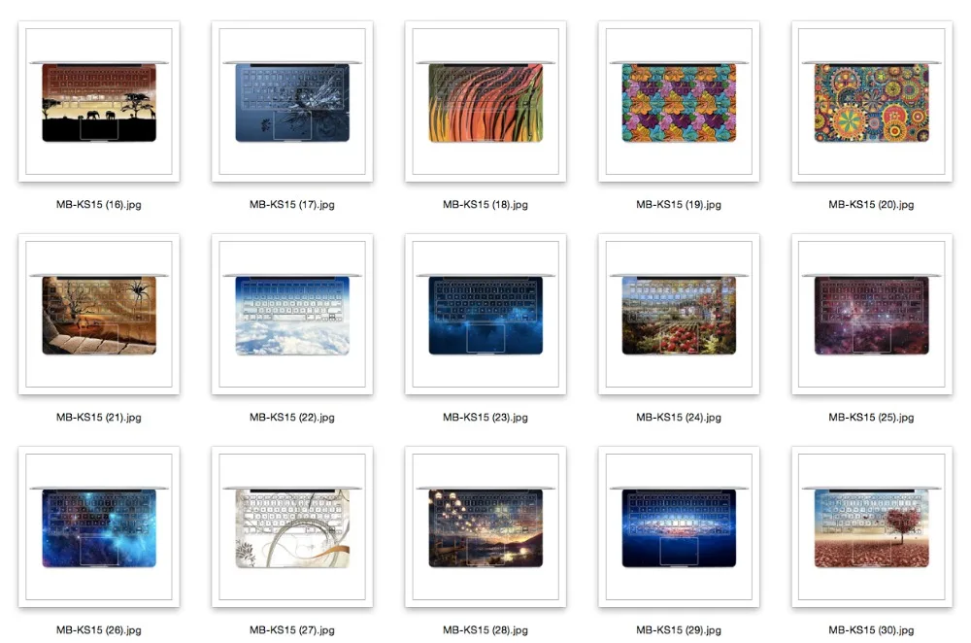Image resolution: width=971 pixels, height=643 pixels.
Task: Select the MB-KS15 (20).jpg colorful gears thumbnail
Action: click(872, 102)
